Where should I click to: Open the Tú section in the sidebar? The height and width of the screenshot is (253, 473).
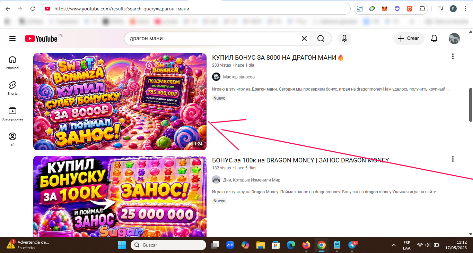pos(12,140)
